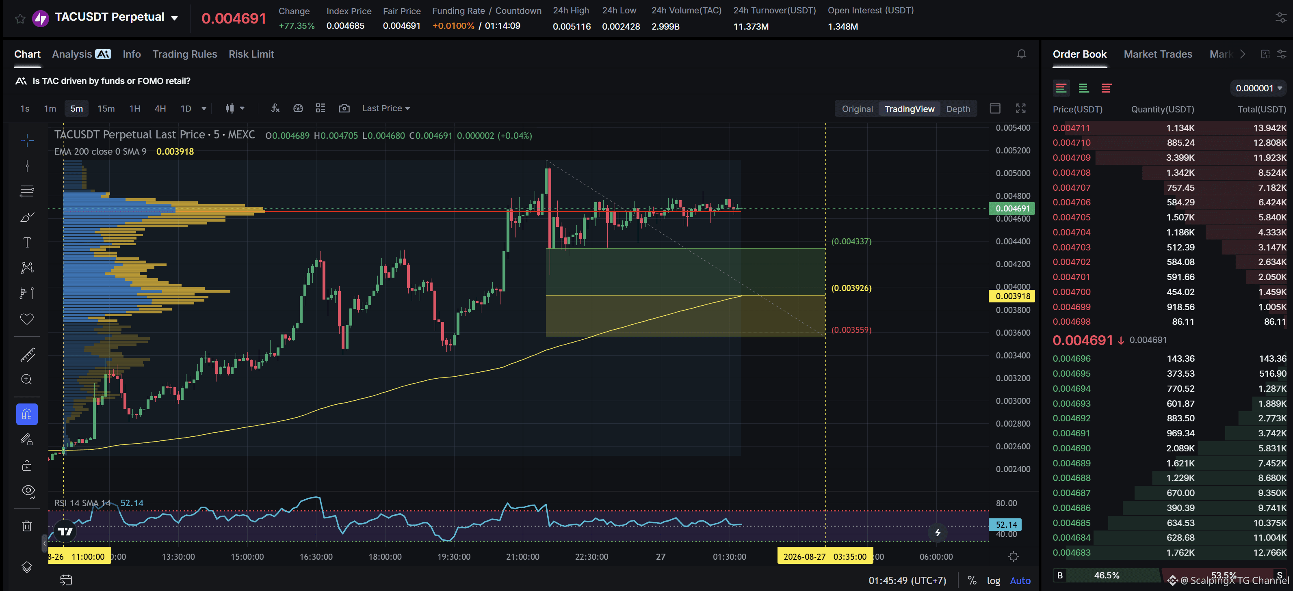Image resolution: width=1293 pixels, height=591 pixels.
Task: Open the price alert bell icon
Action: click(x=1022, y=54)
